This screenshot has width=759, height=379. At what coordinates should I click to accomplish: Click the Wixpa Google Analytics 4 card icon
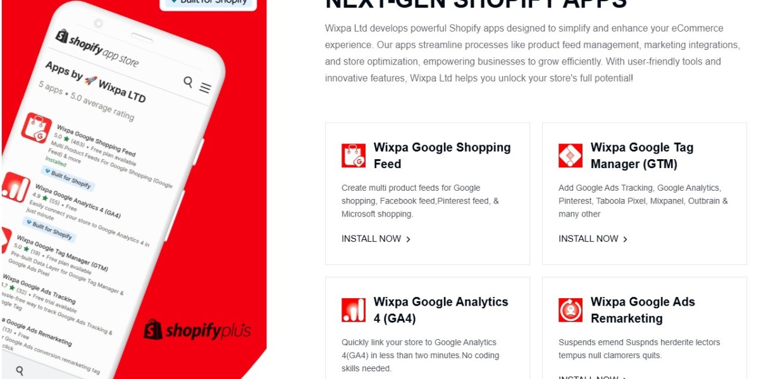click(x=354, y=310)
